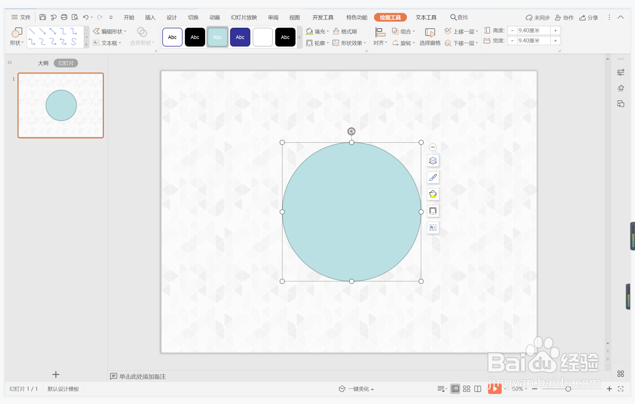Click the floating fill bucket icon
The width and height of the screenshot is (635, 404).
tap(433, 194)
